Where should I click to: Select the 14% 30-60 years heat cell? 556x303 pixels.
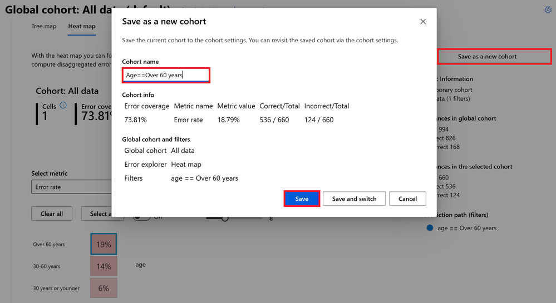coord(104,266)
